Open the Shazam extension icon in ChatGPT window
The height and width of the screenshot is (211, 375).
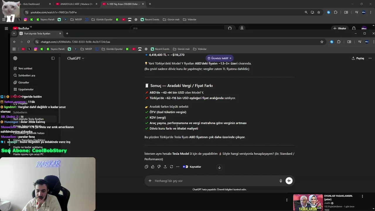[332, 42]
